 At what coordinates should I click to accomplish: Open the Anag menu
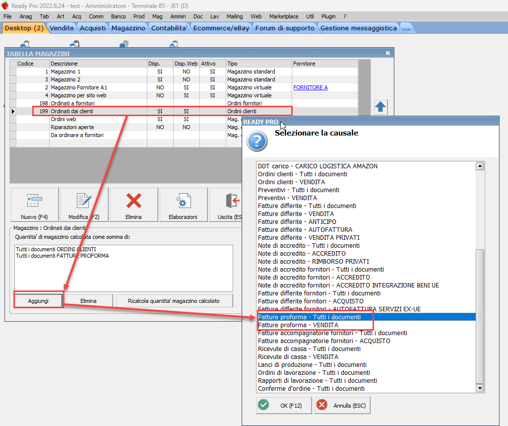[x=26, y=16]
